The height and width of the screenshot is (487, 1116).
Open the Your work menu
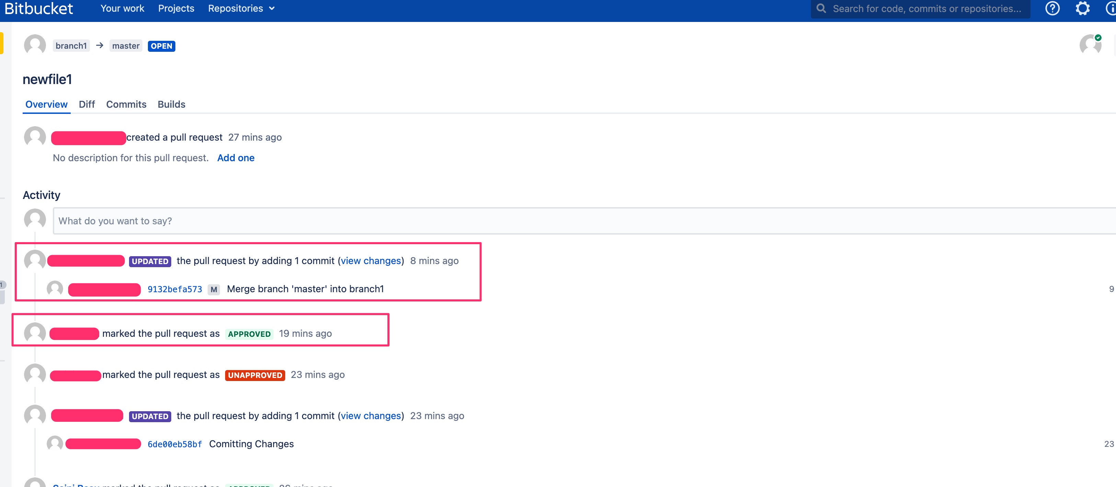coord(122,8)
